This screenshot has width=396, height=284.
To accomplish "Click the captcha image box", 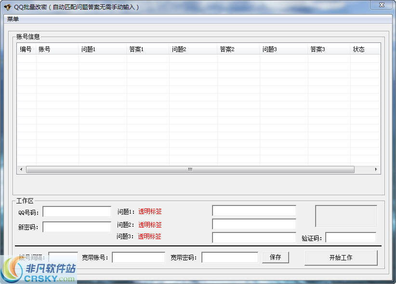I will 346,216.
